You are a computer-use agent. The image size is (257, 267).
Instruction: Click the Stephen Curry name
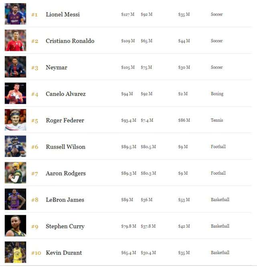pos(65,226)
